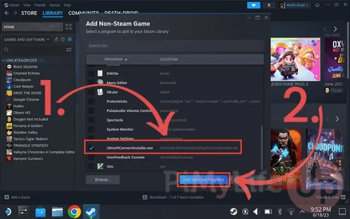Click Add Selected Programs button

coord(203,180)
